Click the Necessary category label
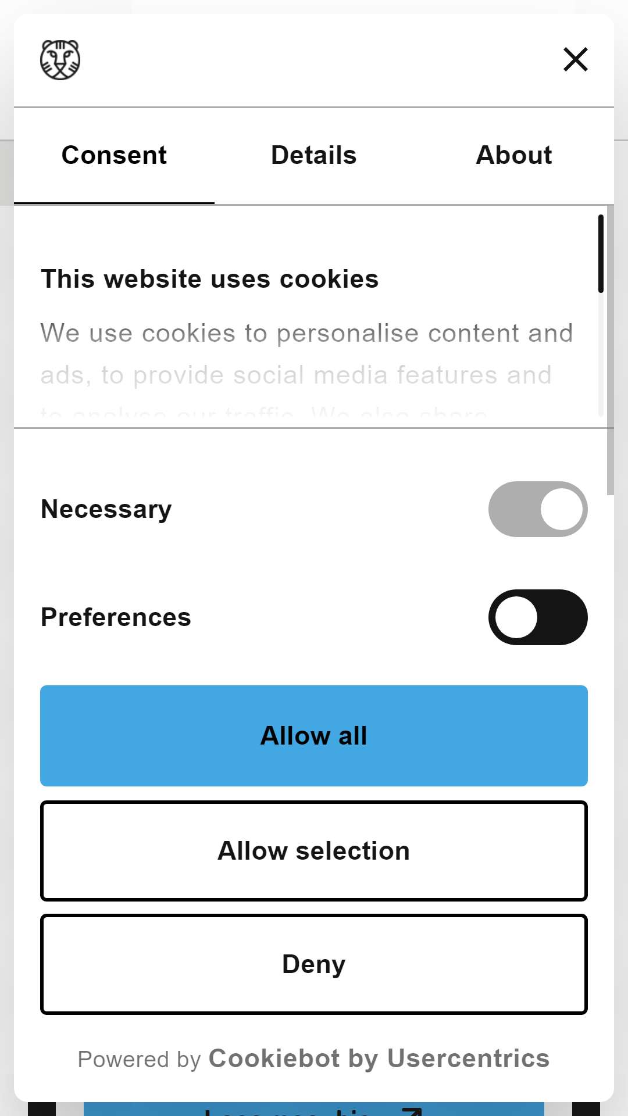 pos(106,509)
